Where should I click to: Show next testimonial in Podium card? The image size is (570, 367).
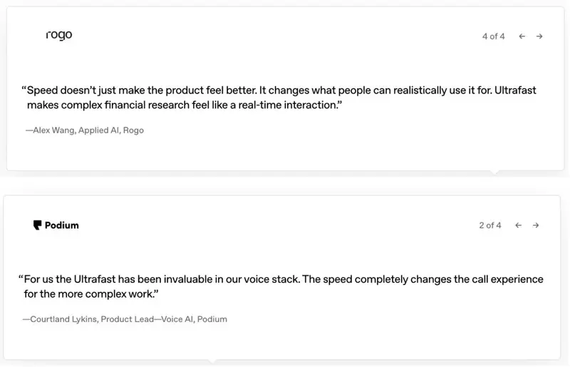[x=536, y=225]
